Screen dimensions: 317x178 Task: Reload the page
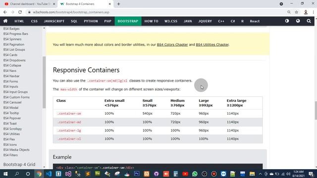(x=20, y=12)
